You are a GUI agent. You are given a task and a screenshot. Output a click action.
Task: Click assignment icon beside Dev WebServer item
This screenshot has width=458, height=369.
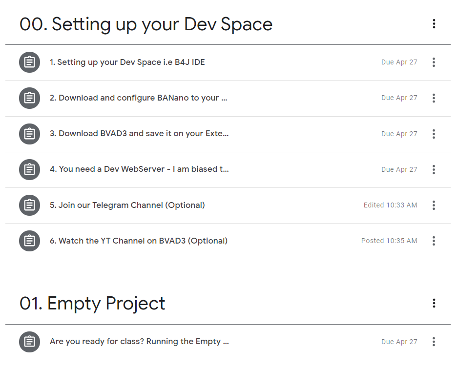(29, 169)
